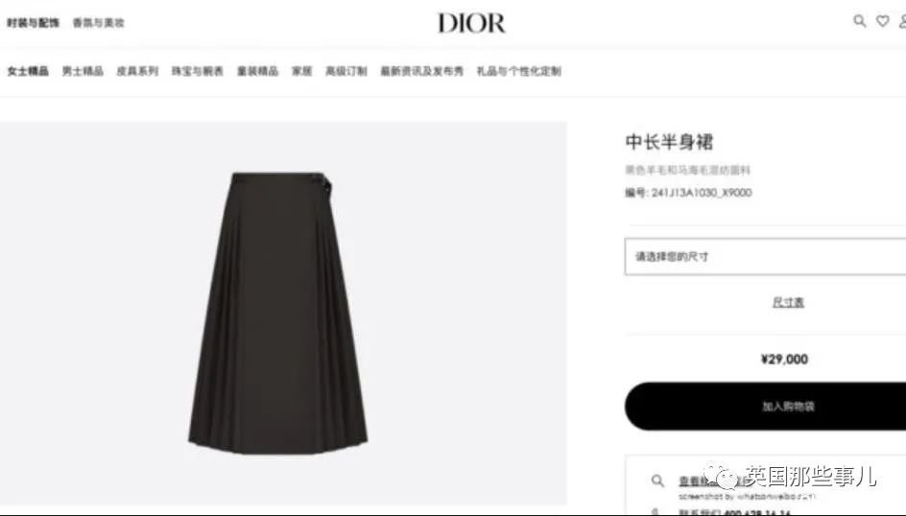
Task: Click the black skirt product image
Action: coord(278,313)
